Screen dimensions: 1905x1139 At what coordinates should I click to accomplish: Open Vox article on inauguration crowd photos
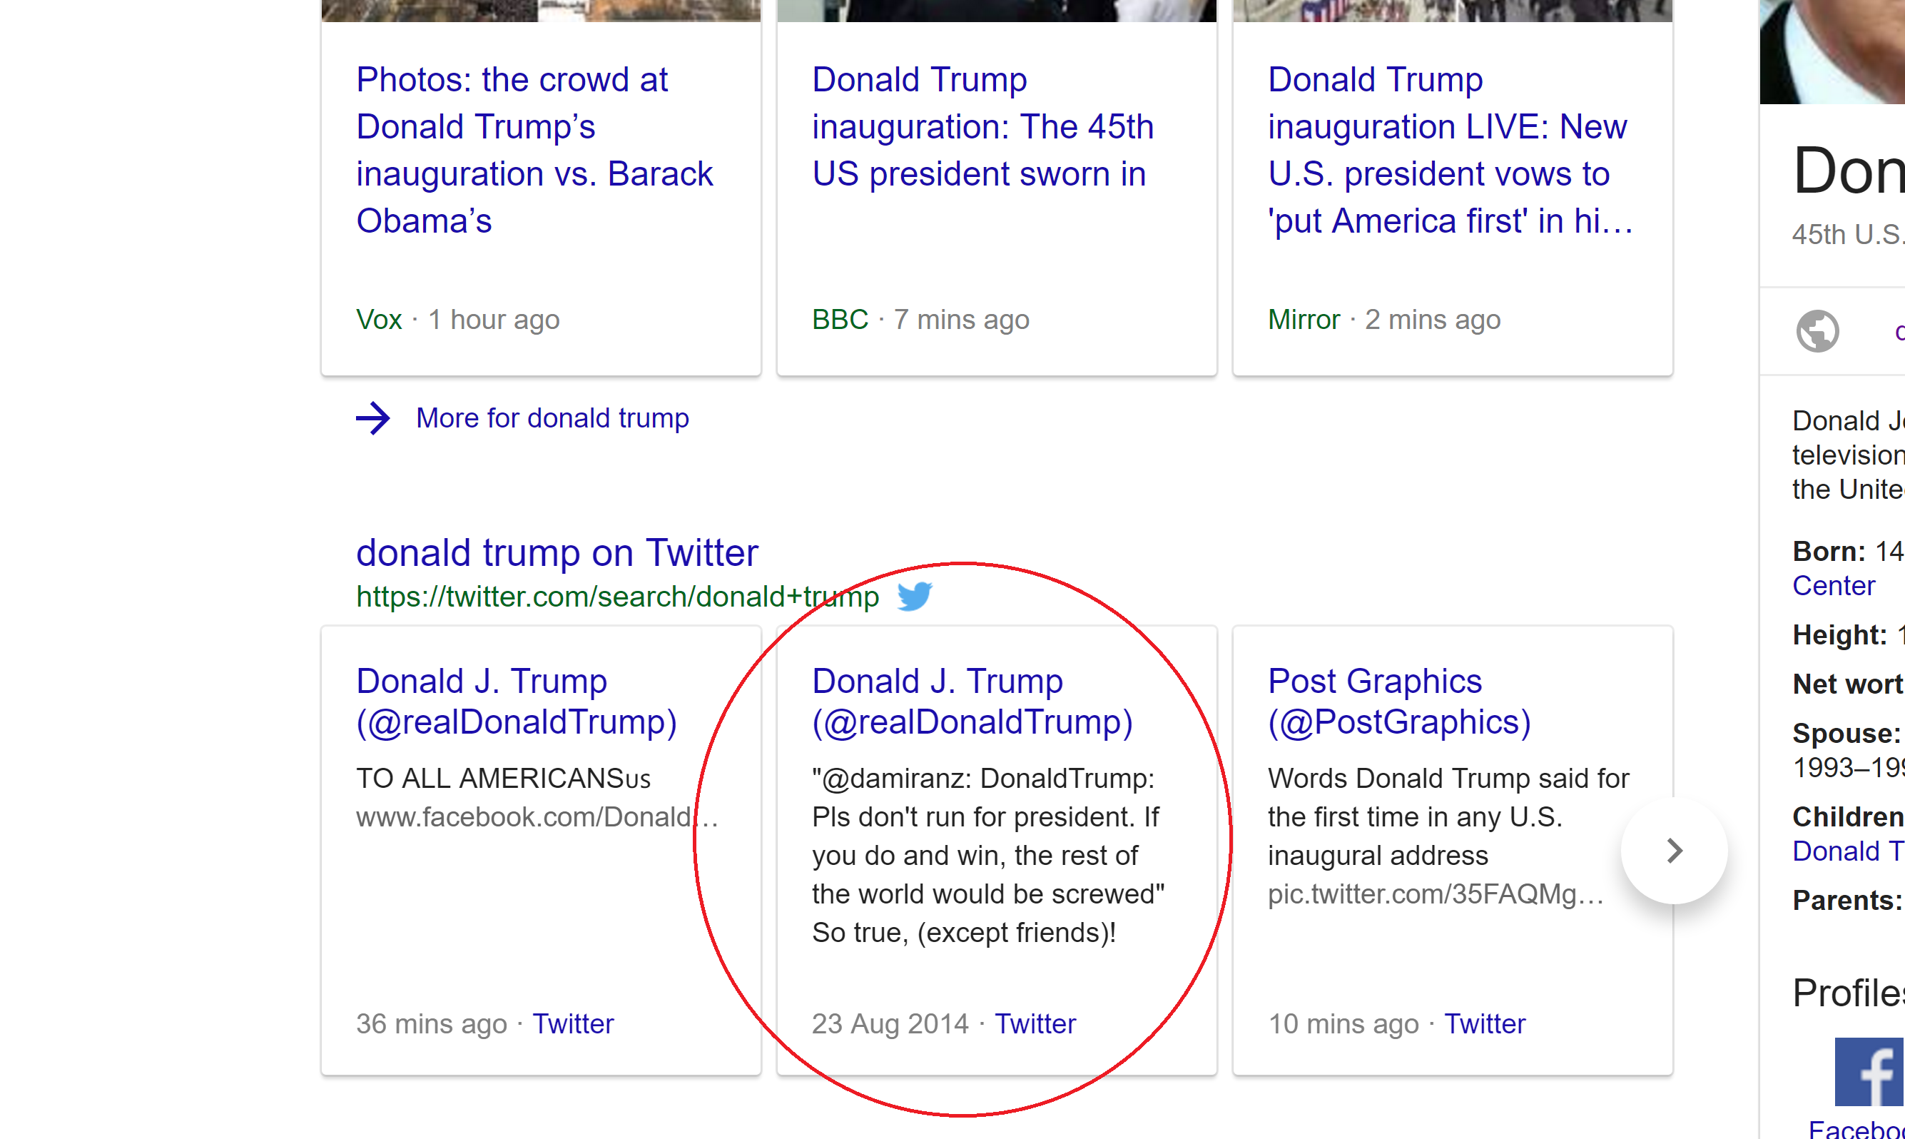pyautogui.click(x=534, y=151)
